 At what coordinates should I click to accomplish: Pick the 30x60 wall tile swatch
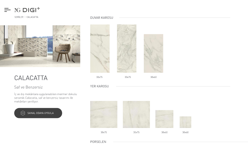click(x=154, y=53)
